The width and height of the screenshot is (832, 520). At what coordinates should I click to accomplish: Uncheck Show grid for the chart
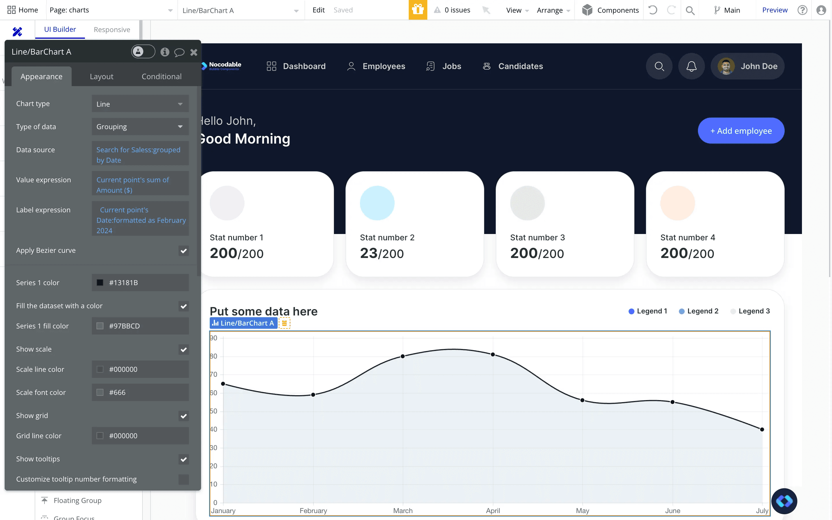tap(184, 416)
